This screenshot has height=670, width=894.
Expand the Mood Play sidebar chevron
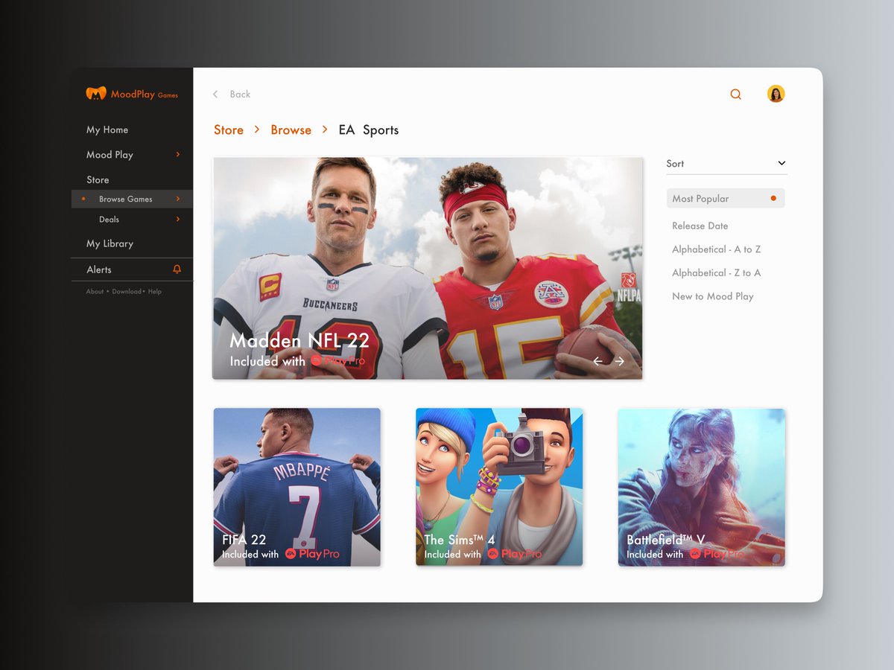tap(177, 154)
